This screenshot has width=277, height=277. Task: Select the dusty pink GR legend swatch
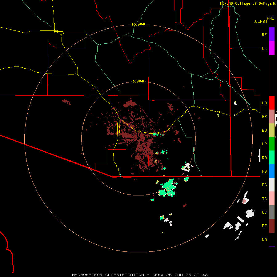272,117
